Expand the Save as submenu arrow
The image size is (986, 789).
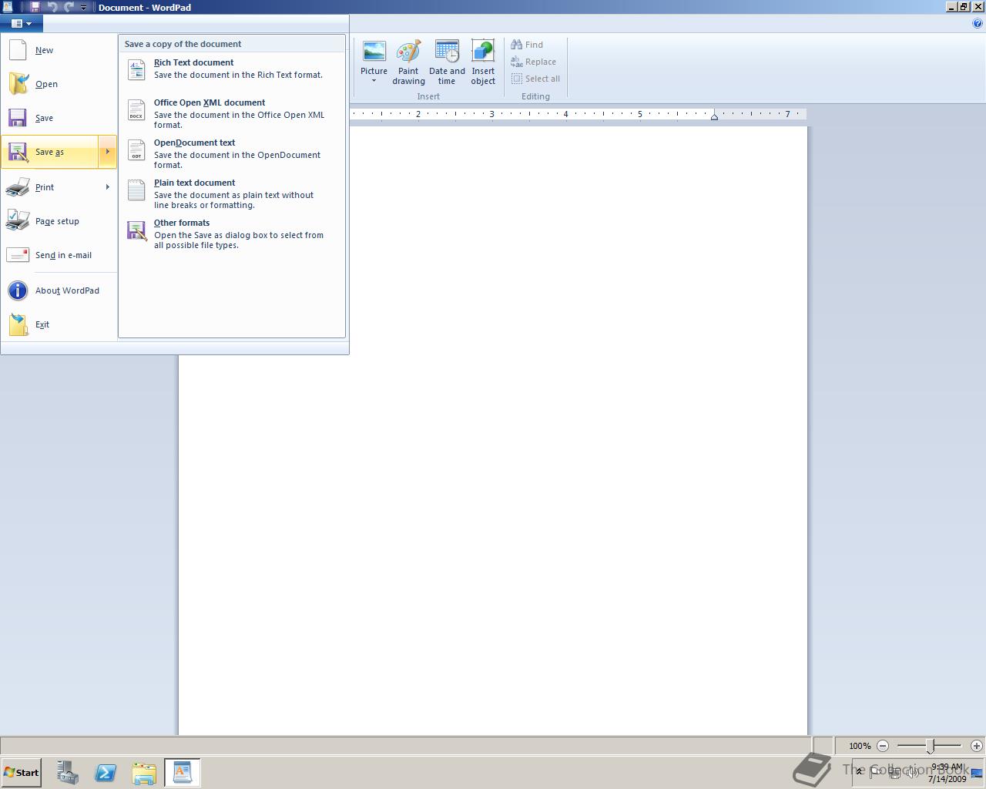tap(108, 152)
